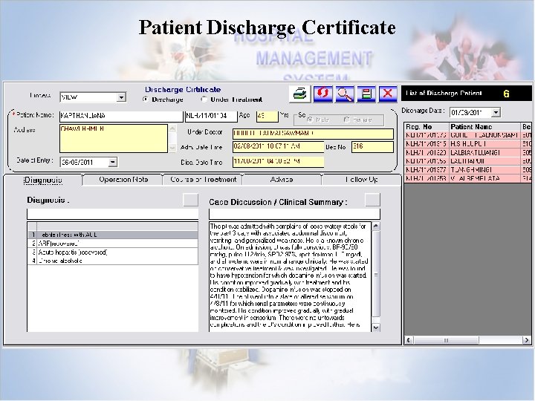
Task: Click the printer icon in the toolbar
Action: point(299,94)
